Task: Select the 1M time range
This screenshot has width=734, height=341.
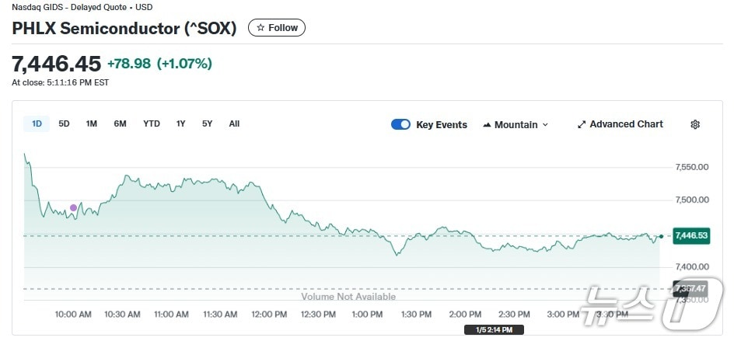Action: pos(92,124)
